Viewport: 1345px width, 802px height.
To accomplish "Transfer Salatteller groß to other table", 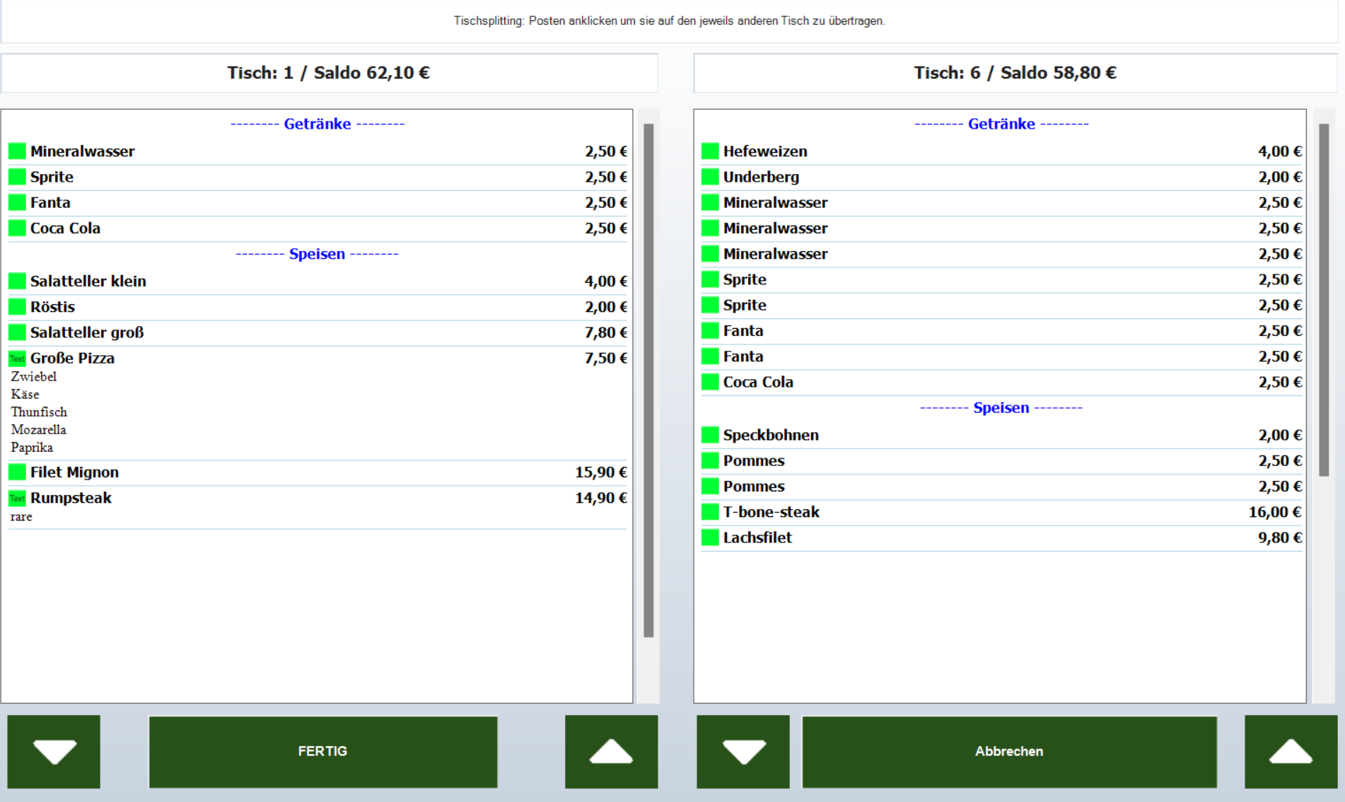I will 318,332.
